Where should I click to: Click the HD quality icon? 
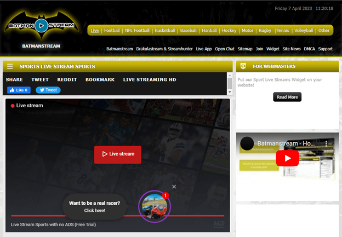pyautogui.click(x=219, y=224)
